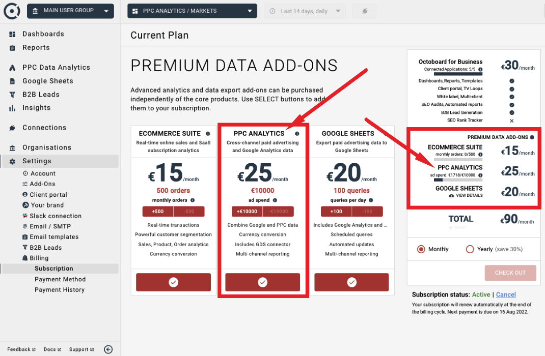Click the Cancel subscription link
545x356 pixels.
click(x=506, y=294)
